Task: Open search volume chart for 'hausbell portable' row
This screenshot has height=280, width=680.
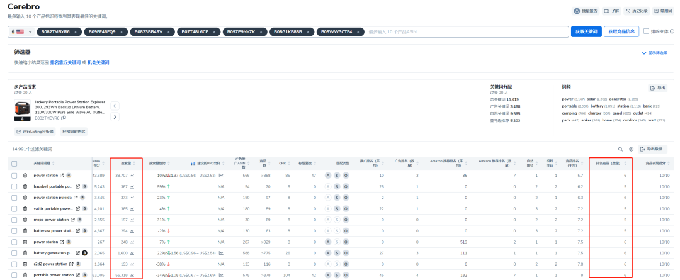Action: 132,187
